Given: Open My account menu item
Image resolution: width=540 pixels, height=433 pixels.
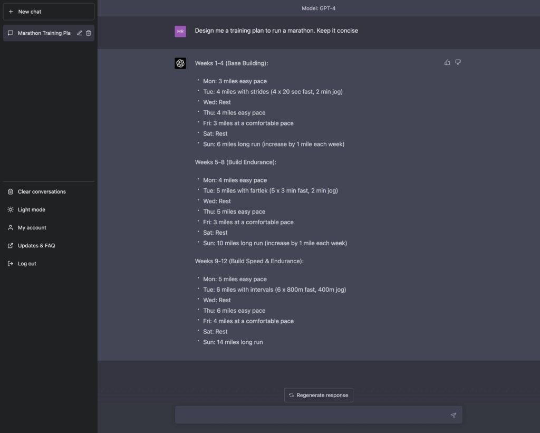Looking at the screenshot, I should click(x=32, y=227).
